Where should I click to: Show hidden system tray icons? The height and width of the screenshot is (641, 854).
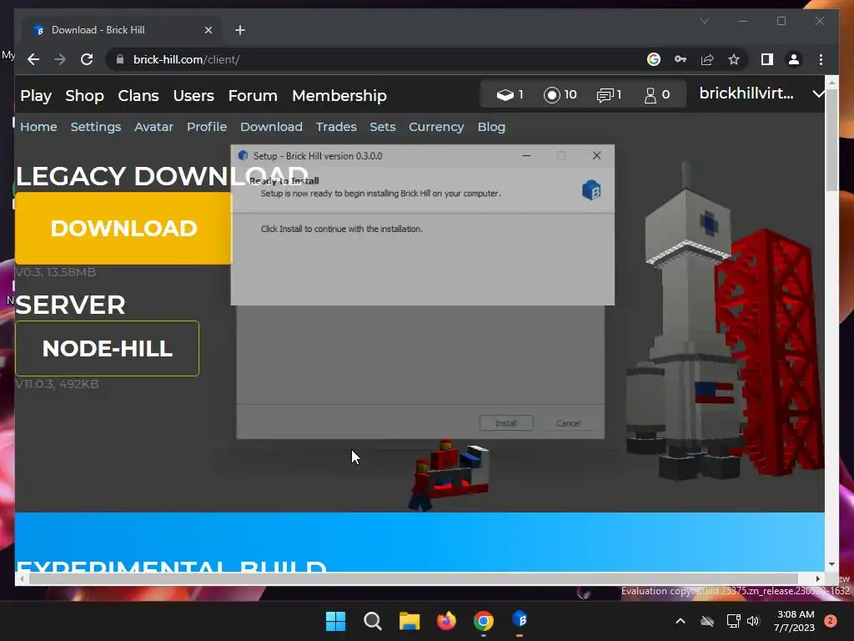click(681, 621)
